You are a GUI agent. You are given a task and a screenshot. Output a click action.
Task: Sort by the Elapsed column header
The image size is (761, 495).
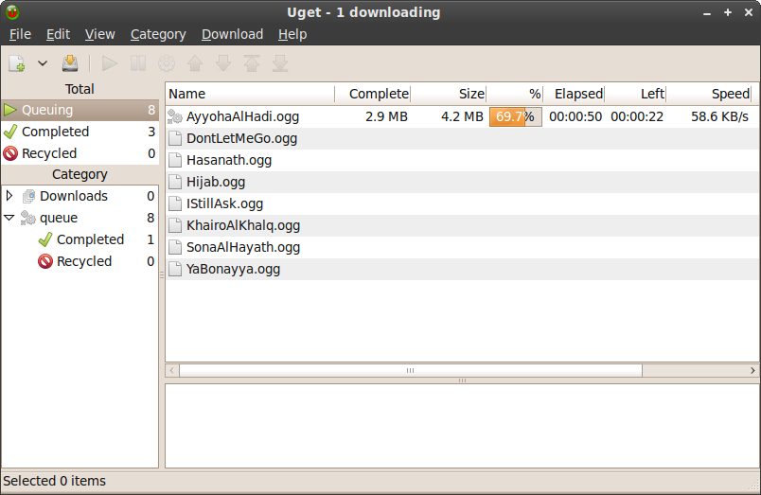click(x=575, y=94)
